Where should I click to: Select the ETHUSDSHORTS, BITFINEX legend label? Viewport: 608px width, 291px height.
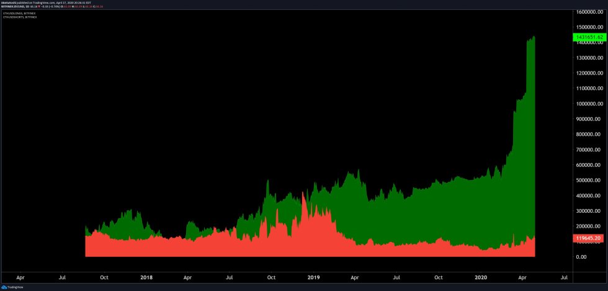click(20, 17)
